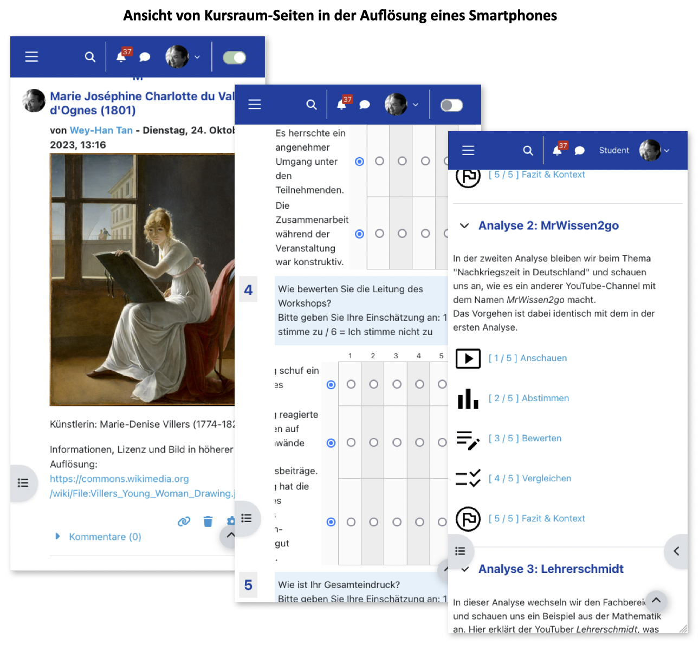699x651 pixels.
Task: Click the play icon next to Anschauen
Action: pyautogui.click(x=468, y=358)
